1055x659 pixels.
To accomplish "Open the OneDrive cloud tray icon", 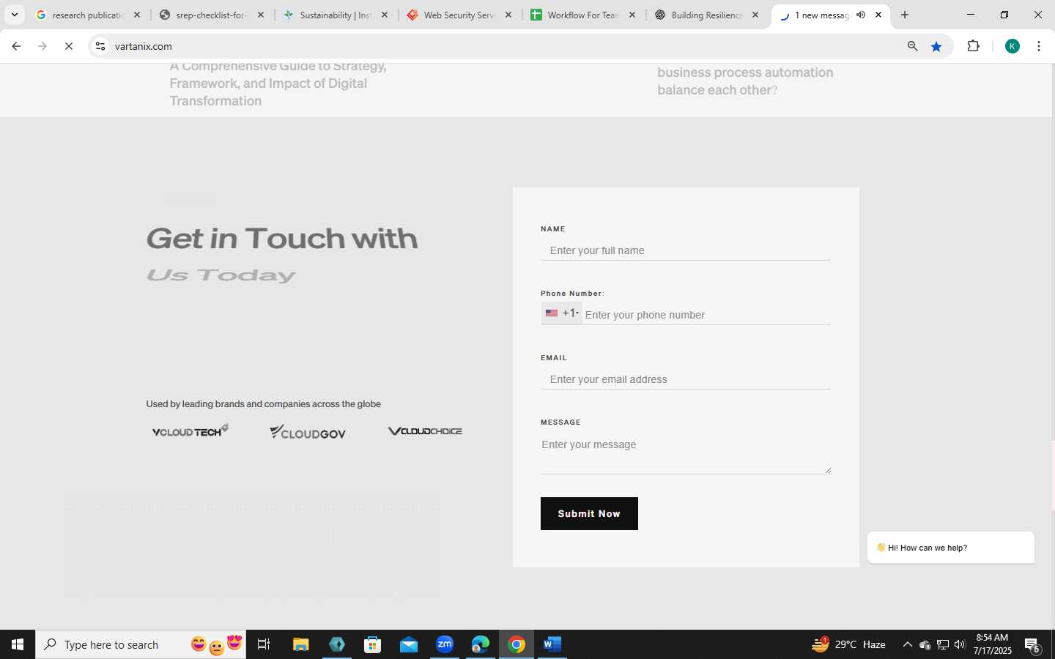I will 925,644.
